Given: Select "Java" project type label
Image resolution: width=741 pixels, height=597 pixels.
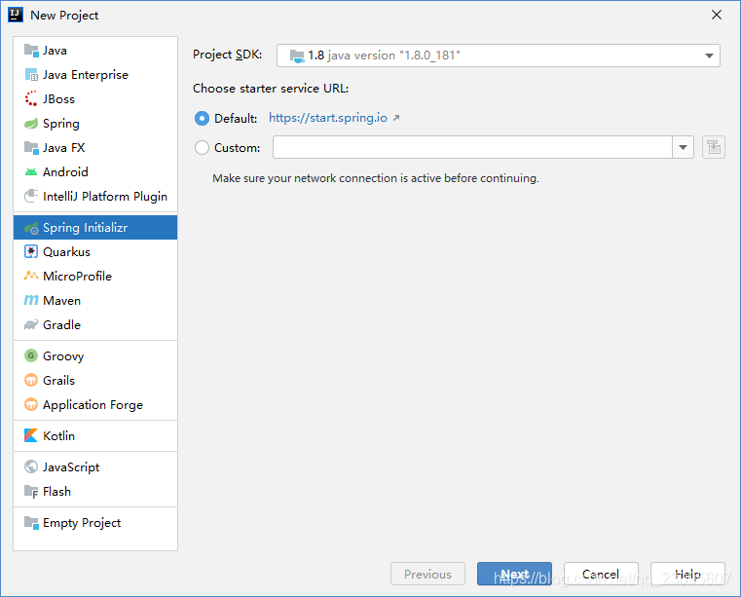Looking at the screenshot, I should (x=55, y=51).
